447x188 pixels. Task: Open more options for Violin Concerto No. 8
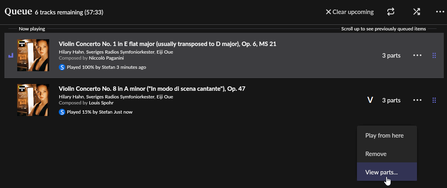pyautogui.click(x=417, y=100)
